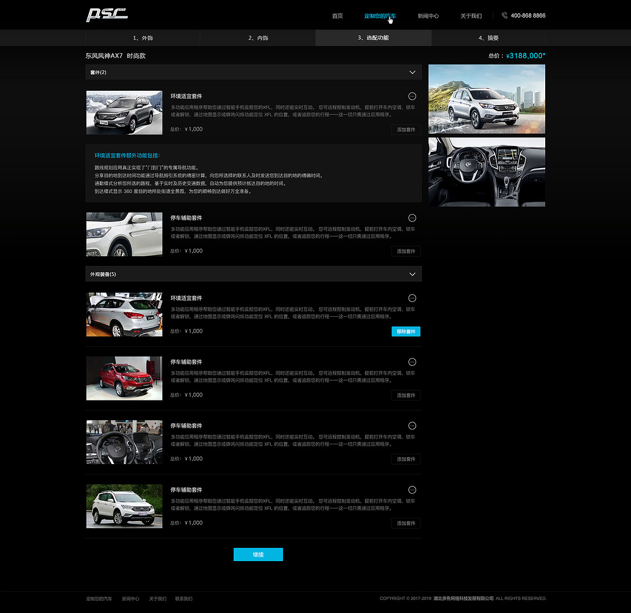Viewport: 631px width, 613px height.
Task: Click the phone icon beside 400-868 8866
Action: point(504,16)
